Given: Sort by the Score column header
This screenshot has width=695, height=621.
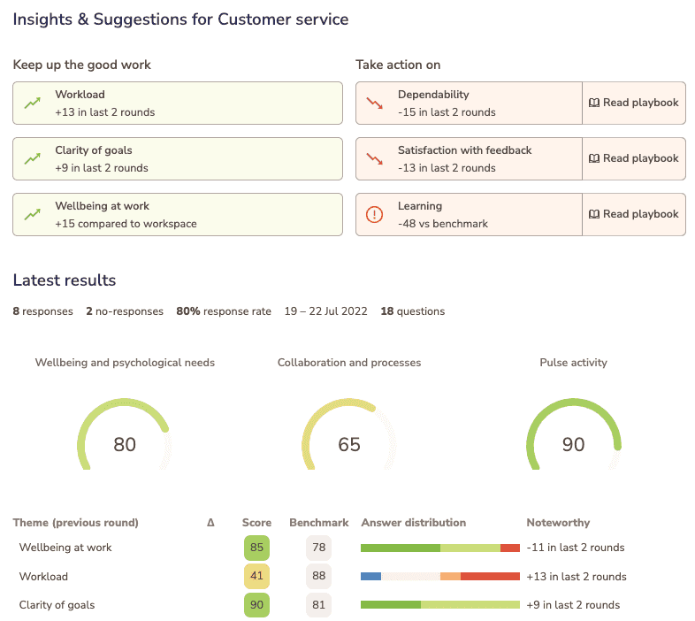Looking at the screenshot, I should (256, 523).
